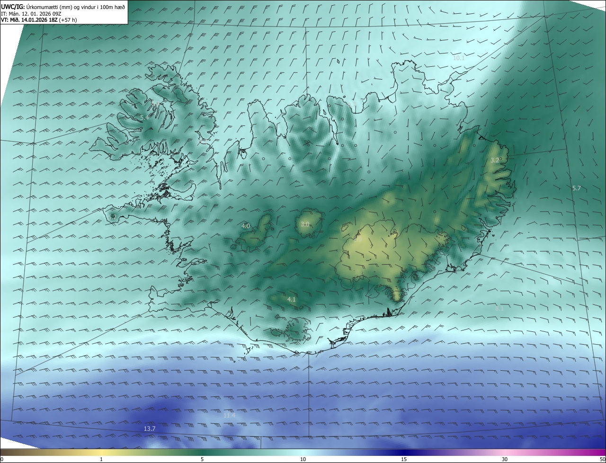Image resolution: width=606 pixels, height=463 pixels.
Task: Select the initial time line 'IT: Mán. 12. 01. 2026 09Z'
Action: pyautogui.click(x=31, y=14)
